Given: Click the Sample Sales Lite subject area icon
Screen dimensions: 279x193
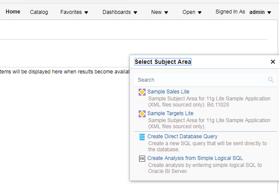Looking at the screenshot, I should 142,92.
